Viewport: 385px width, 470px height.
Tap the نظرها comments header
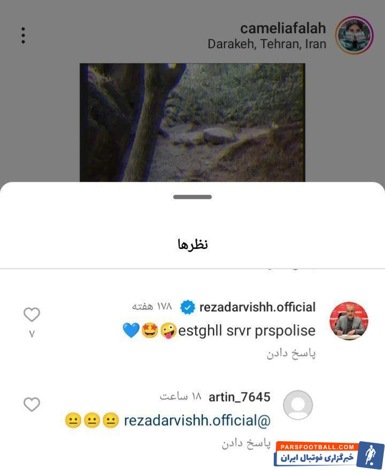192,244
